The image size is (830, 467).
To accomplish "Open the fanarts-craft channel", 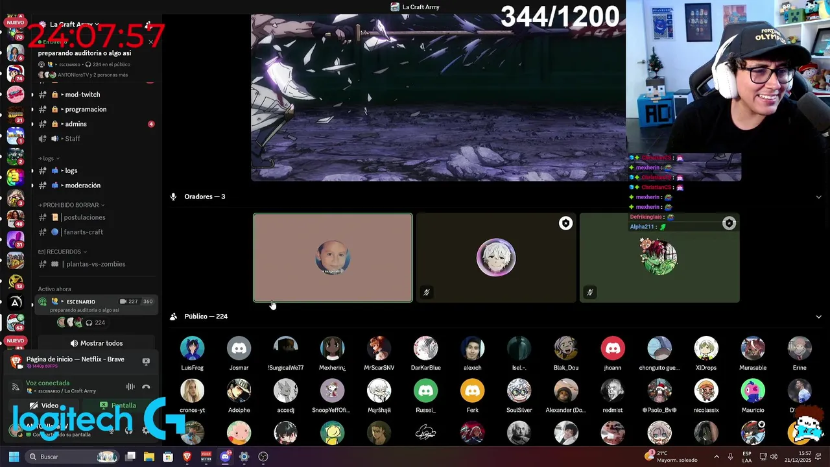I will click(x=96, y=232).
